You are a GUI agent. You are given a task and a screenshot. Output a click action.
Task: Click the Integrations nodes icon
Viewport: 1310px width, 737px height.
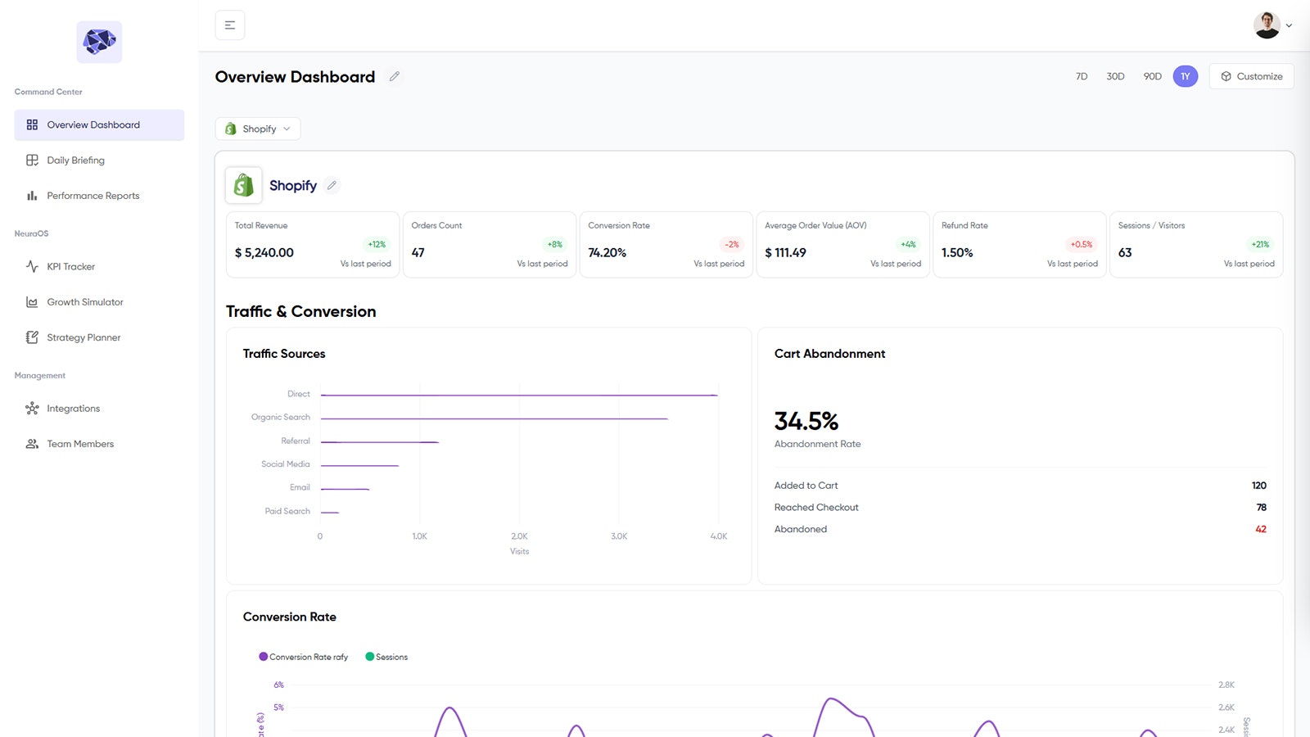click(32, 409)
